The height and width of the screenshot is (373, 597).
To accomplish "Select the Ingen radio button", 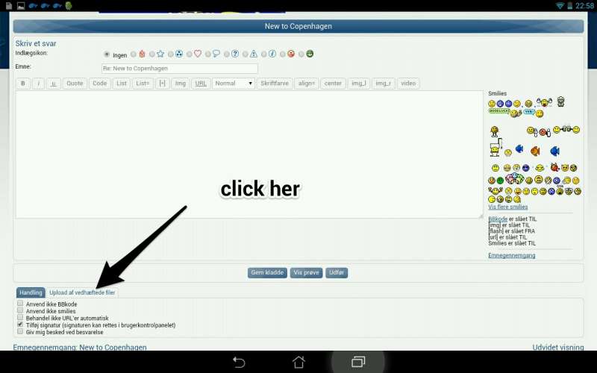I will click(107, 54).
